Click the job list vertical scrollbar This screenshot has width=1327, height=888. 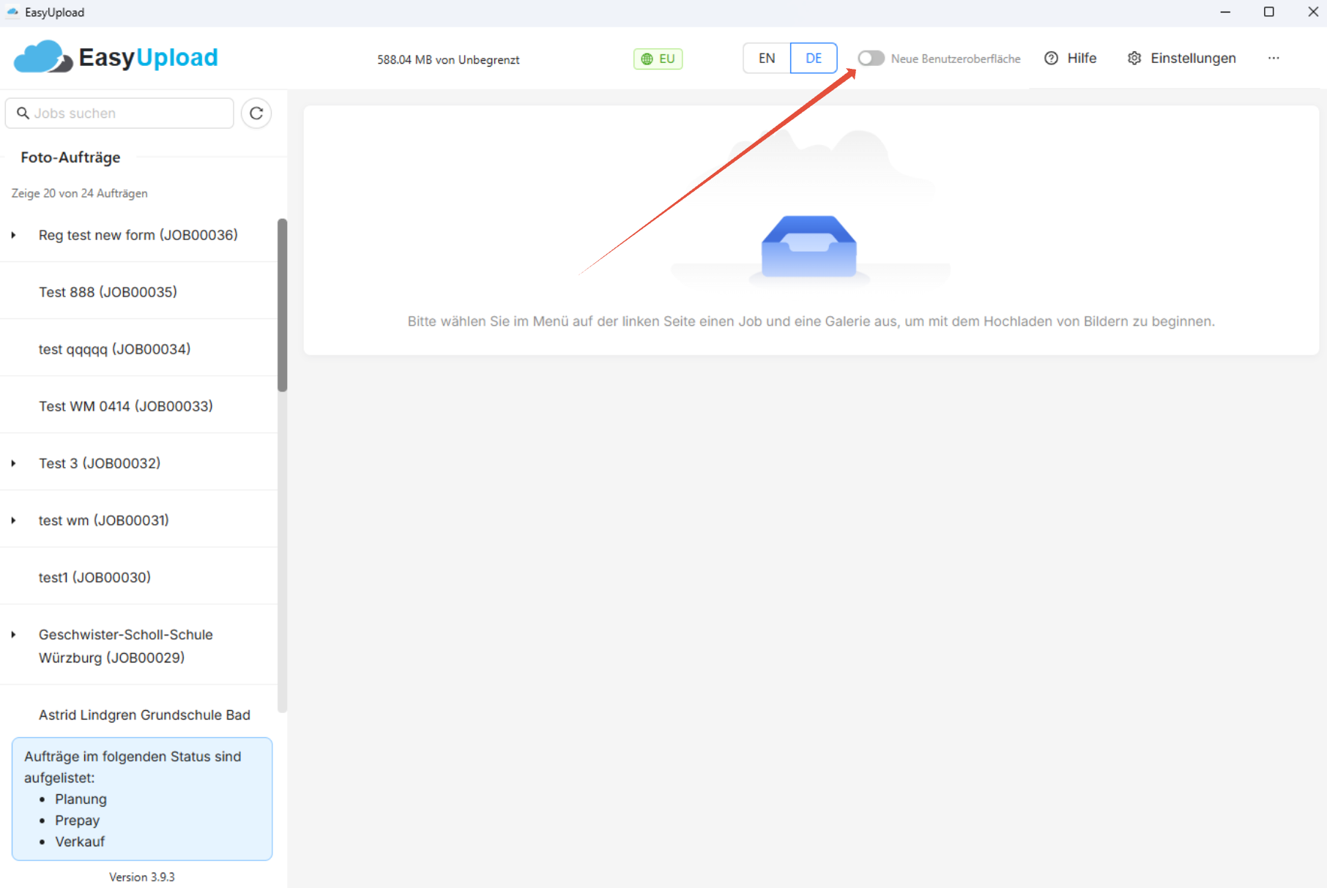[282, 305]
